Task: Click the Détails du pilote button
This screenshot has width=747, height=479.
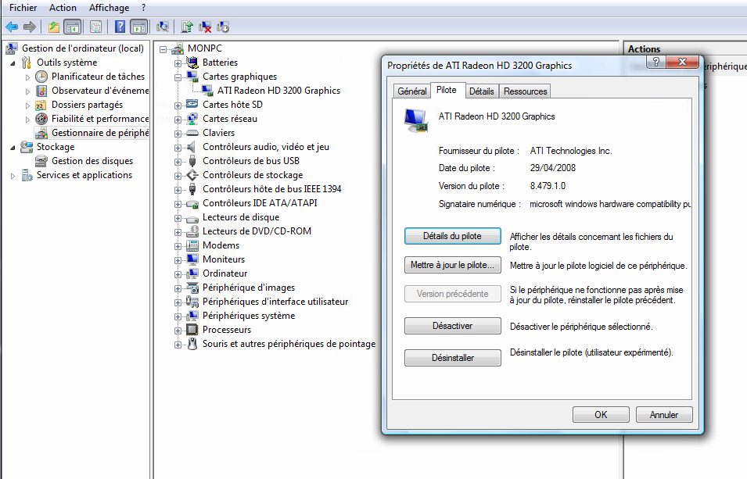Action: click(453, 236)
